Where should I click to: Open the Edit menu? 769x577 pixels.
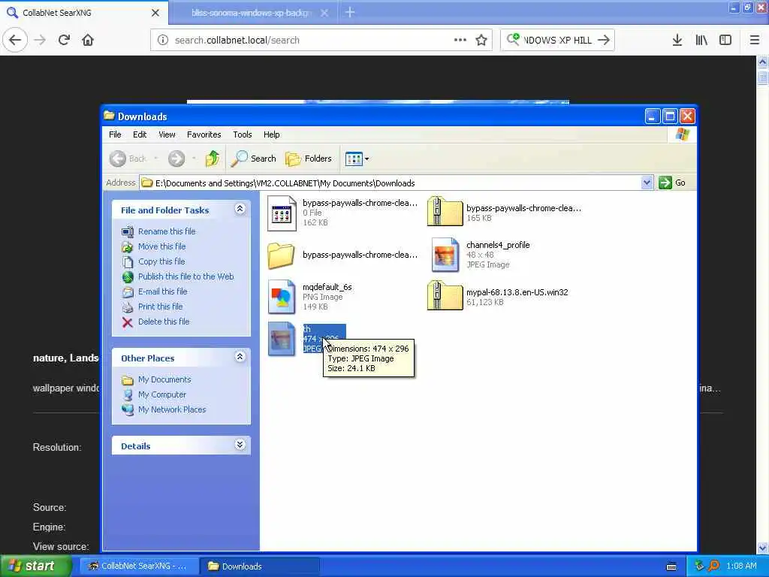pos(140,134)
